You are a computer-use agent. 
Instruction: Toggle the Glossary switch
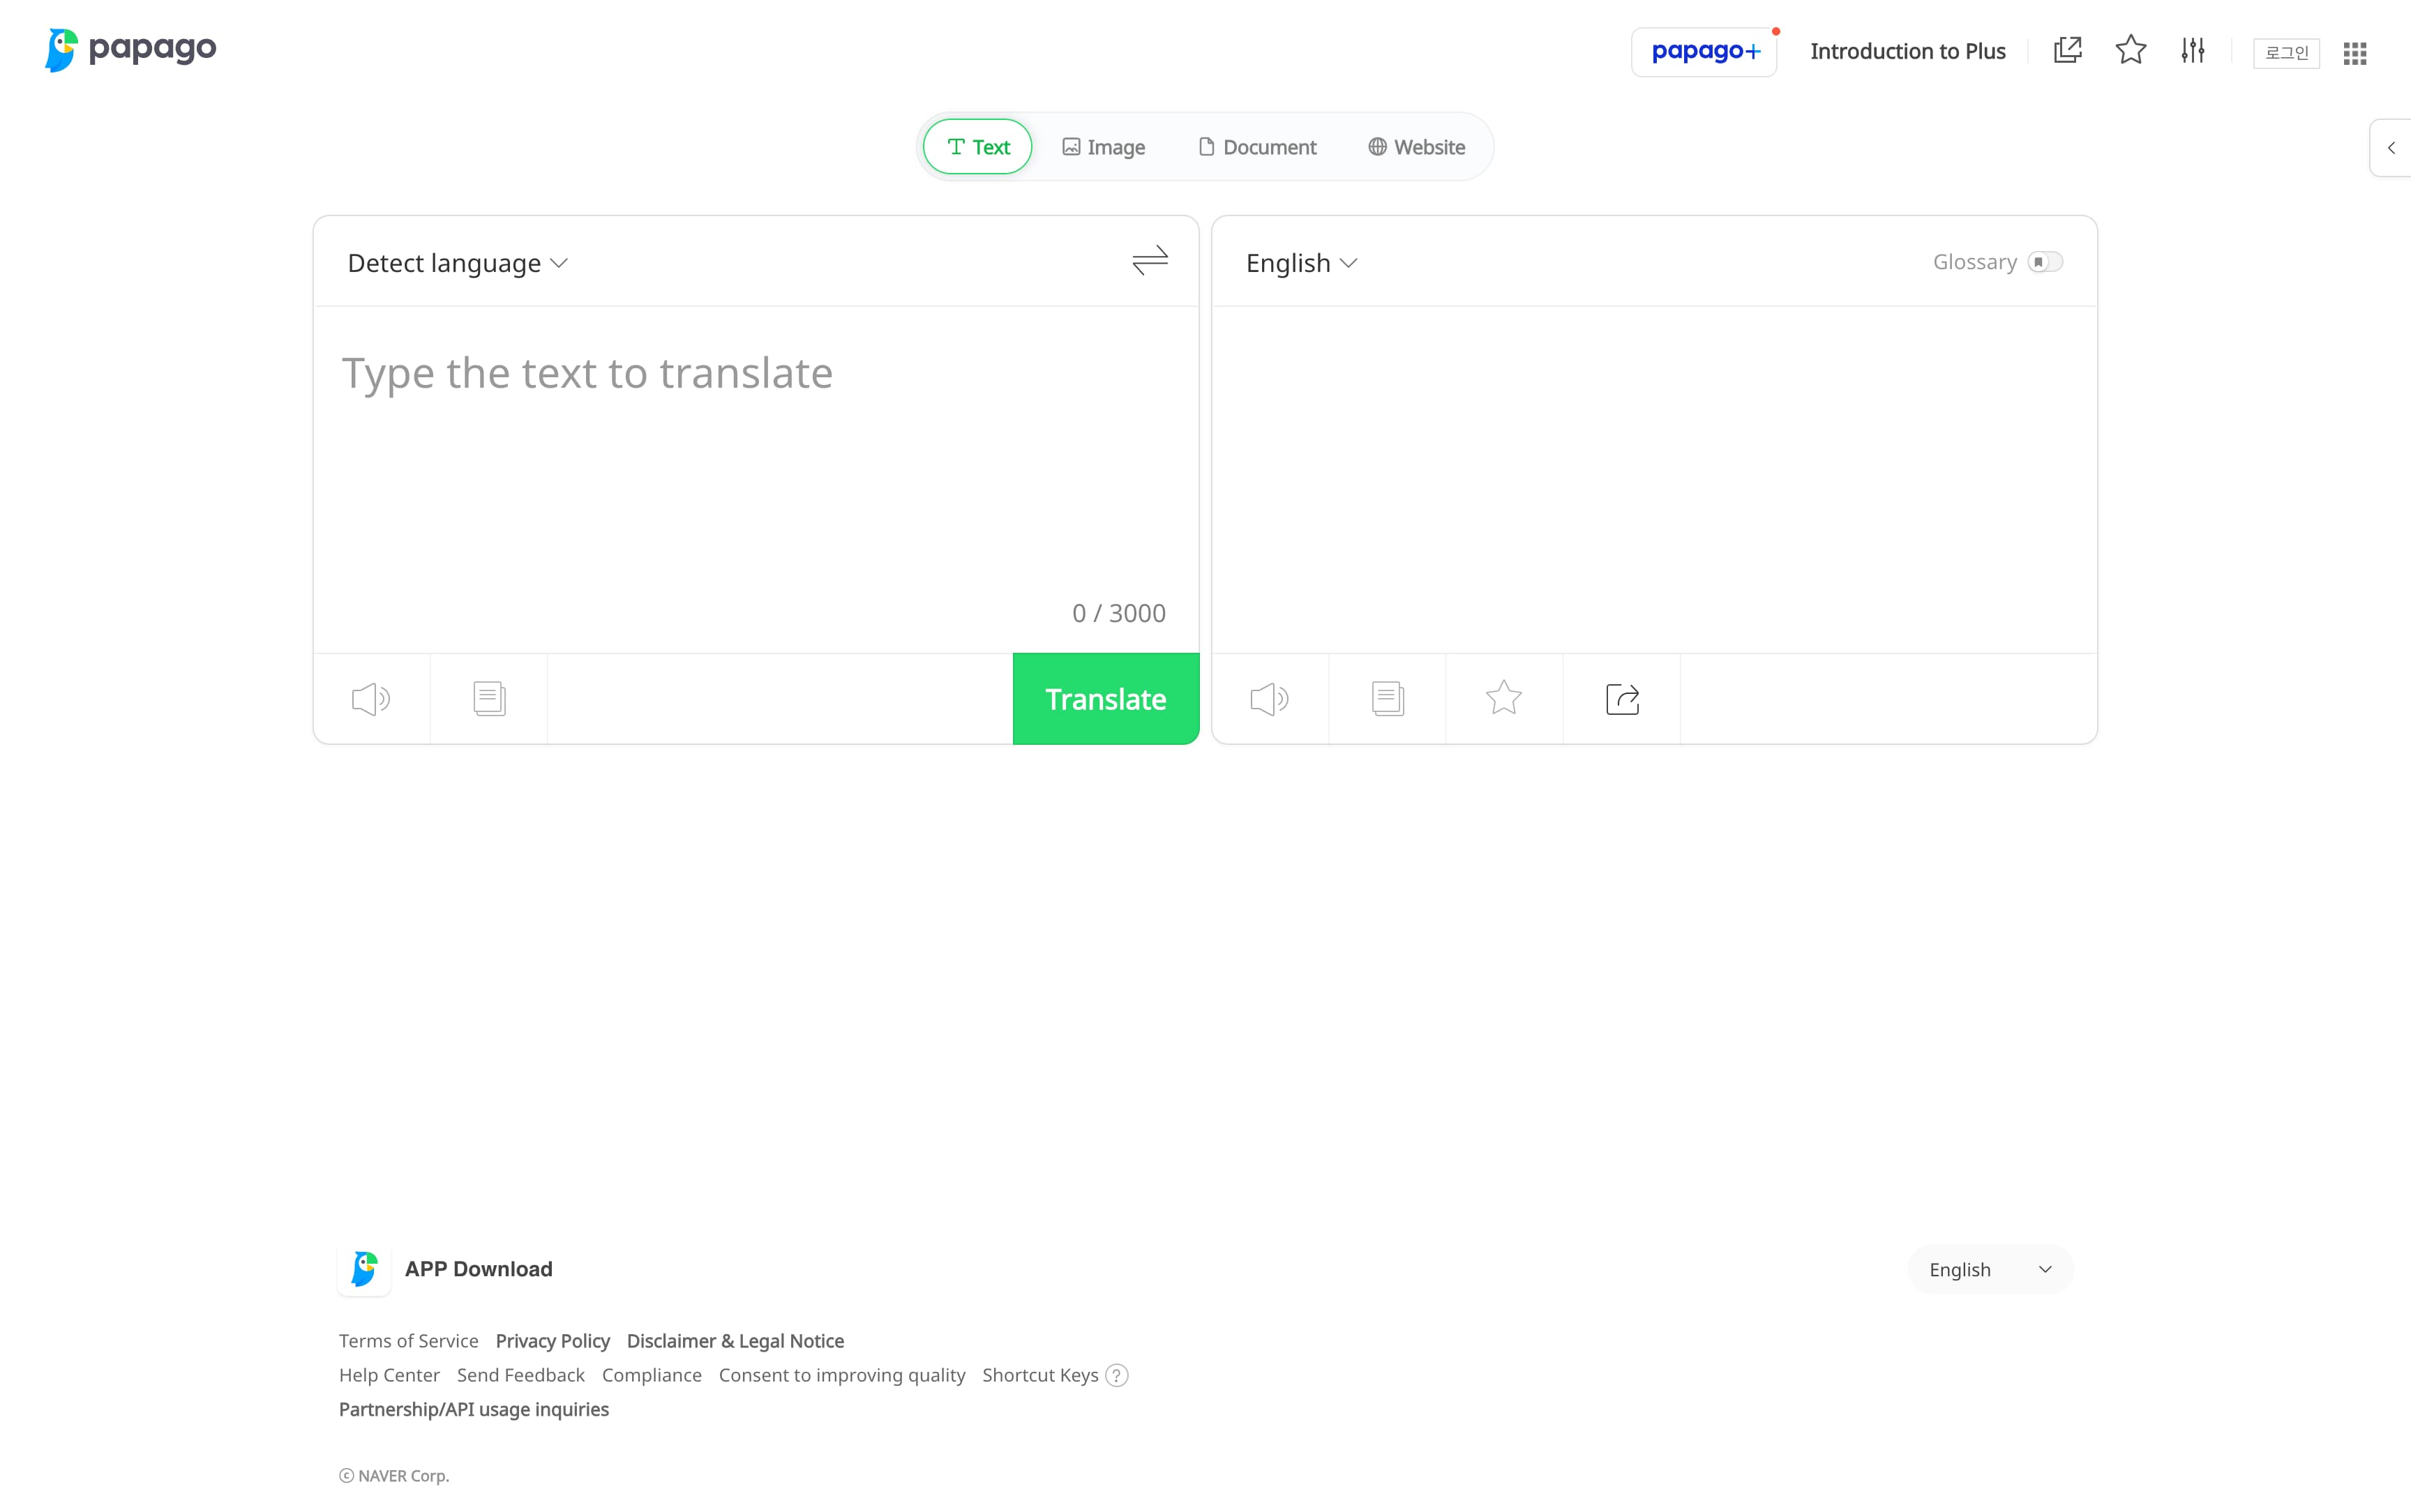click(2044, 262)
